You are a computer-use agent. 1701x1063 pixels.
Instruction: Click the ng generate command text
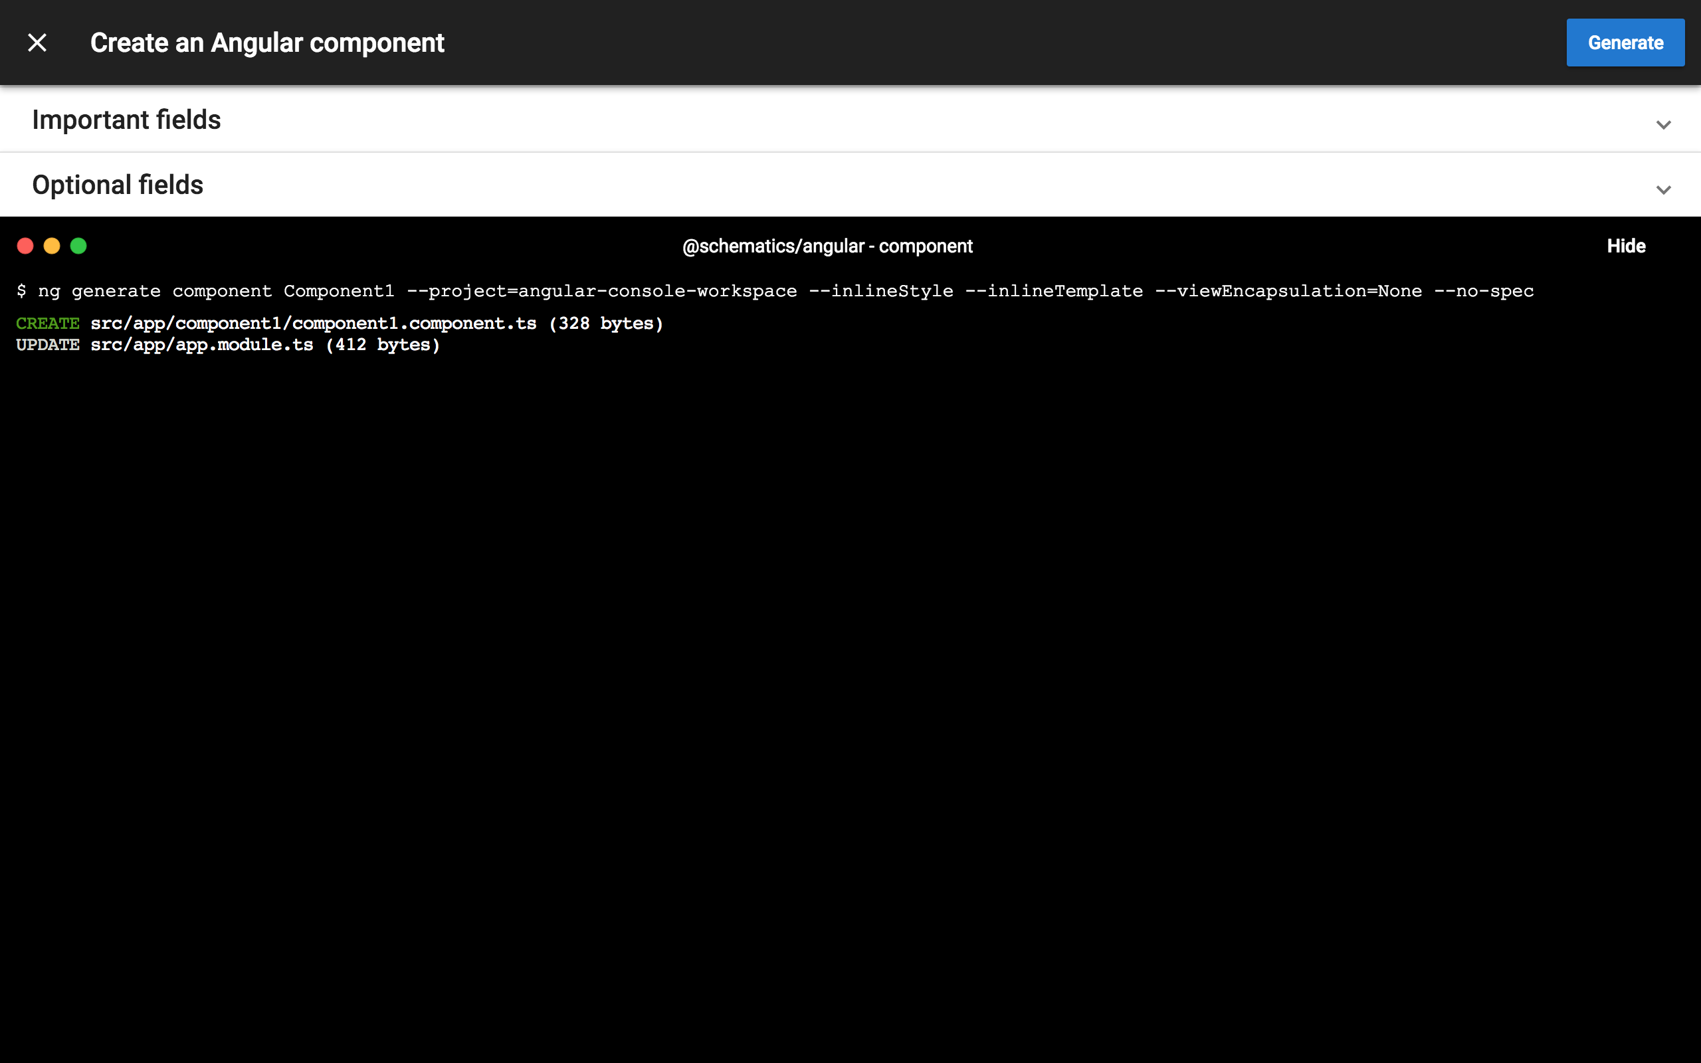click(x=773, y=290)
